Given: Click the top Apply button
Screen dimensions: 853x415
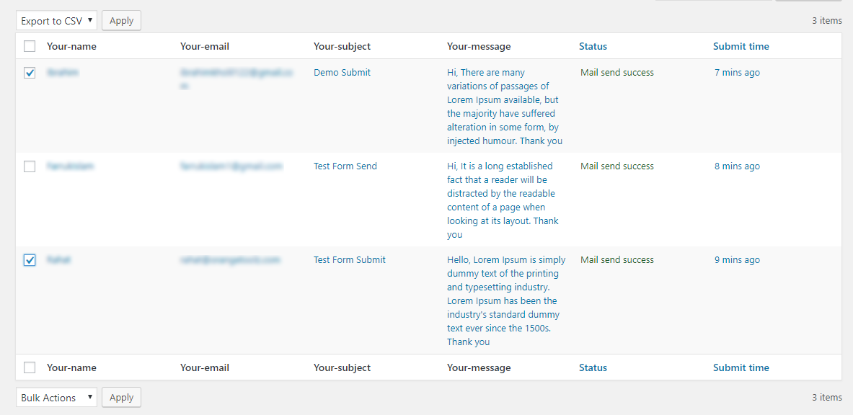Looking at the screenshot, I should pos(121,21).
